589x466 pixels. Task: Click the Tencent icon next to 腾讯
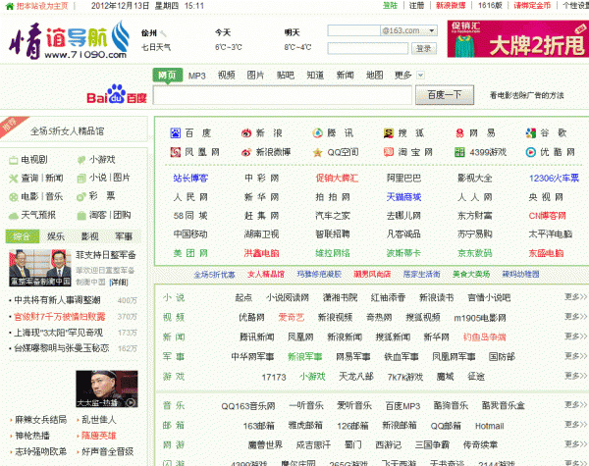pyautogui.click(x=317, y=132)
